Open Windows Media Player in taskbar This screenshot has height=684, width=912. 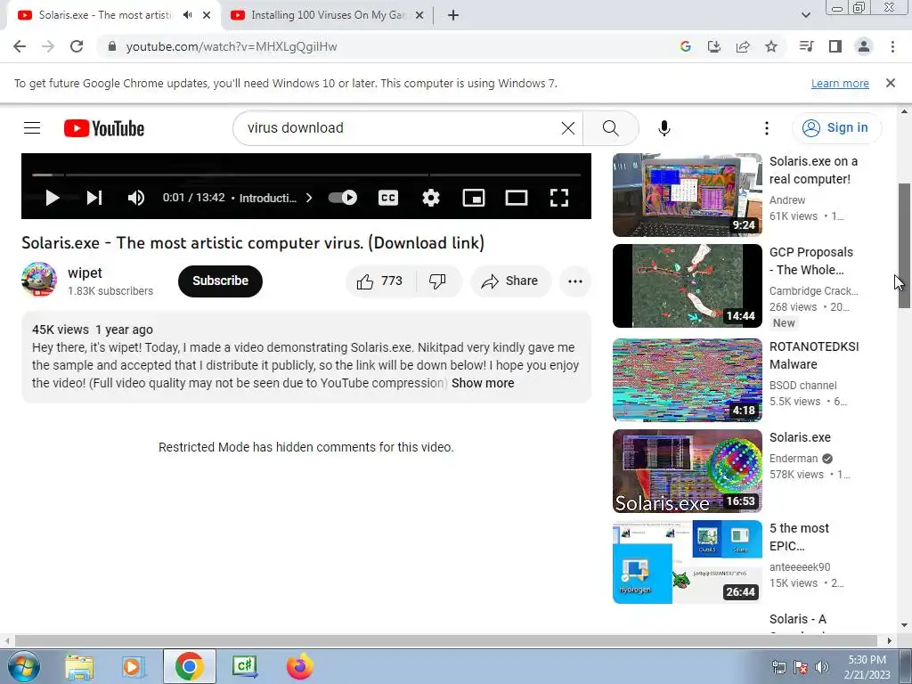pos(134,666)
